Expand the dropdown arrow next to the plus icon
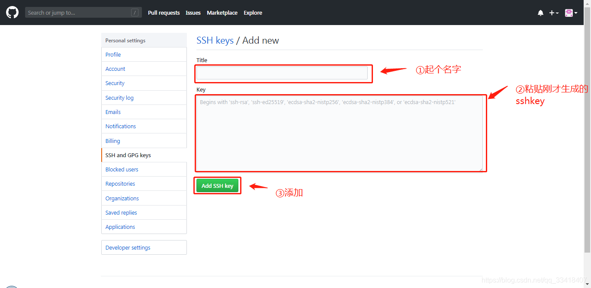The image size is (591, 288). tap(557, 13)
